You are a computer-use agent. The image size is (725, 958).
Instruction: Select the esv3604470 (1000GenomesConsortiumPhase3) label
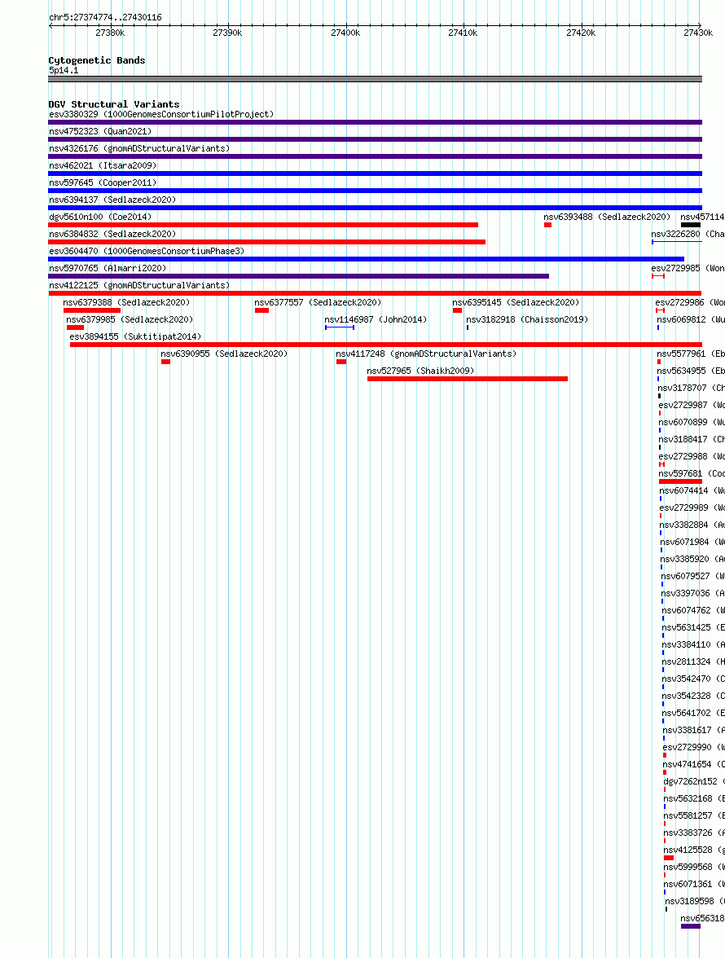(x=147, y=251)
